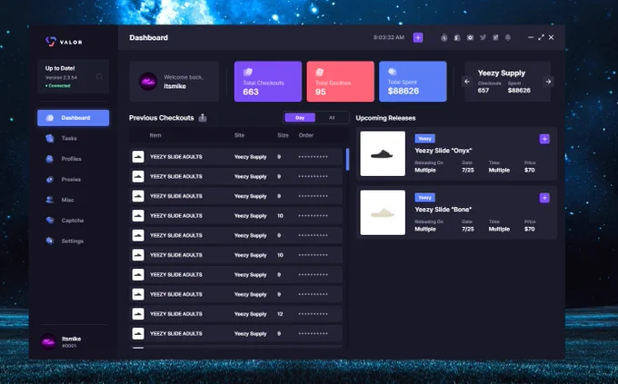Click the 8:03:32 AM clock
Image resolution: width=618 pixels, height=384 pixels.
click(x=389, y=37)
